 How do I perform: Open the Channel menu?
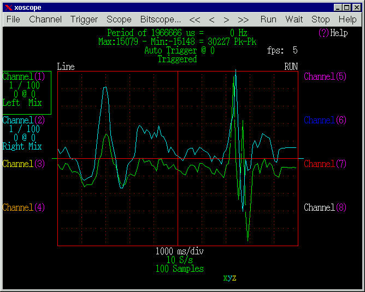pos(45,19)
